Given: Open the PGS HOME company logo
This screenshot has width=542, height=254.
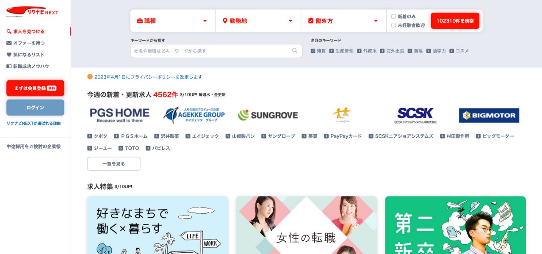Looking at the screenshot, I should [x=119, y=115].
